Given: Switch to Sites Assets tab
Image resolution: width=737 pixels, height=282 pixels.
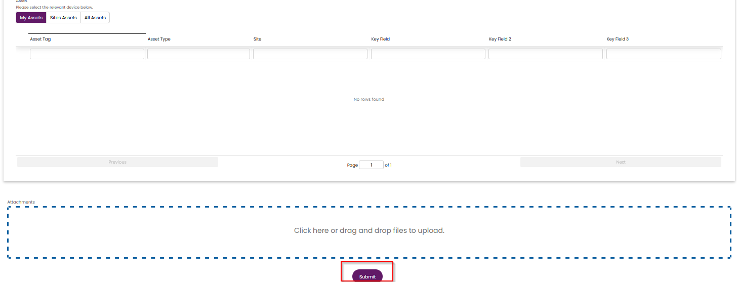Looking at the screenshot, I should pos(63,18).
